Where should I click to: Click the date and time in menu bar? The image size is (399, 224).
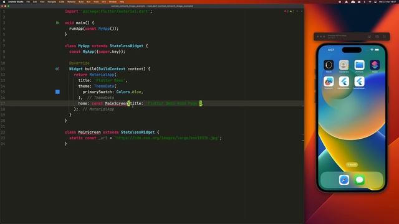coord(388,2)
